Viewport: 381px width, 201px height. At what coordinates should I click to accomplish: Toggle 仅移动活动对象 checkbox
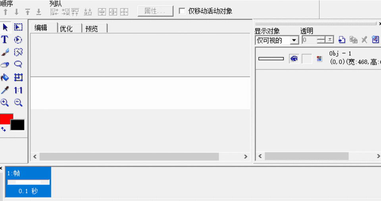tap(182, 11)
